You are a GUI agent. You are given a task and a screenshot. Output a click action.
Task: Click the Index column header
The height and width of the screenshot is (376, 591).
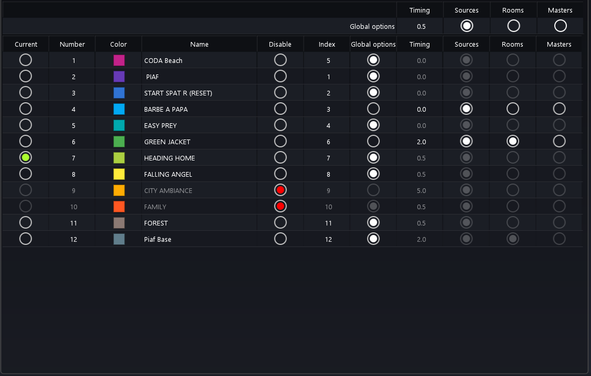(x=327, y=44)
